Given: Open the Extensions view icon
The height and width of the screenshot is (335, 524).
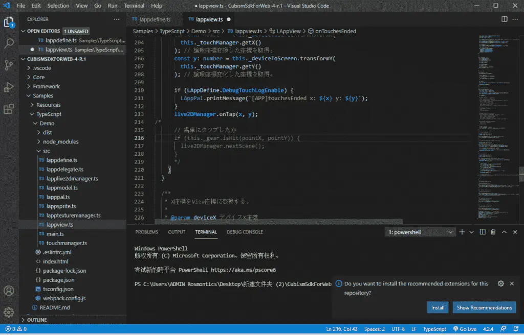Looking at the screenshot, I should (x=9, y=109).
